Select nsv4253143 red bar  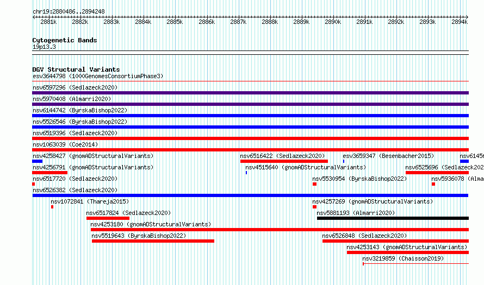click(x=408, y=252)
